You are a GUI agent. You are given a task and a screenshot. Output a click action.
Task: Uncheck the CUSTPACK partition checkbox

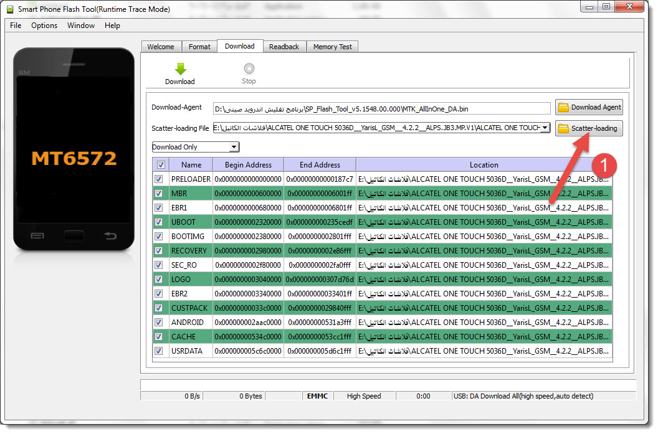[x=159, y=308]
